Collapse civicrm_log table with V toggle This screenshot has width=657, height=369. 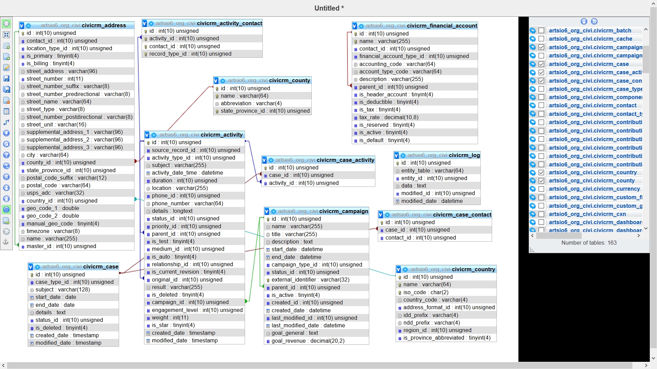396,155
